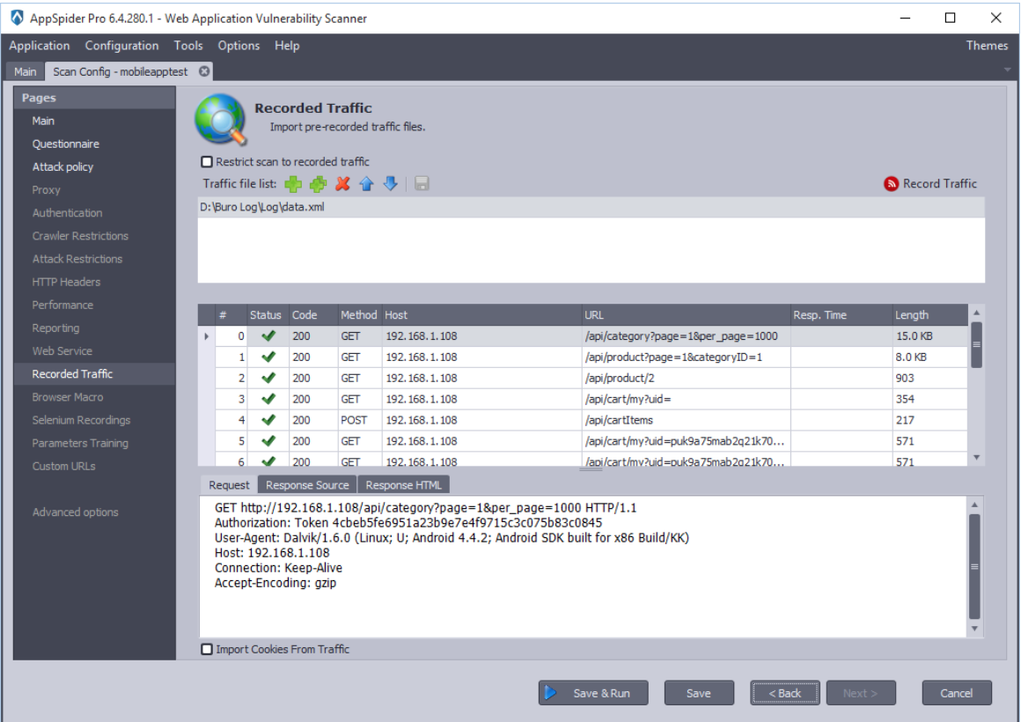This screenshot has height=722, width=1021.
Task: Click the Cancel button
Action: pos(957,693)
